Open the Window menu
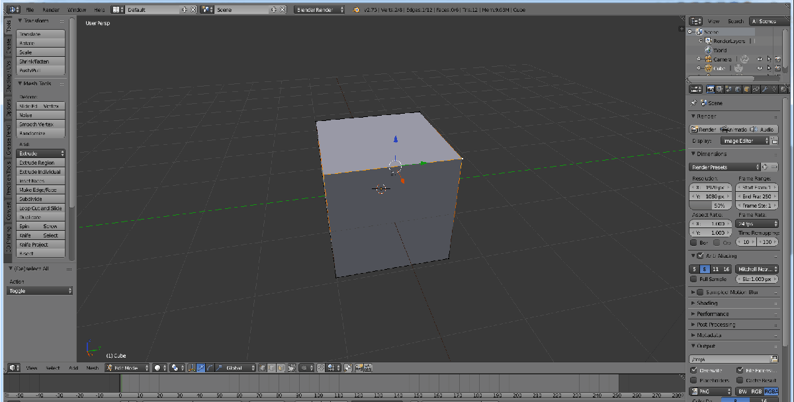The width and height of the screenshot is (794, 402). [x=77, y=10]
